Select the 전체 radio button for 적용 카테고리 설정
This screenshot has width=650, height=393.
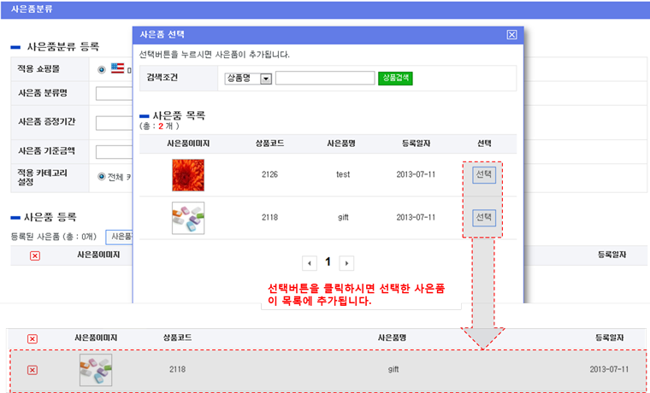click(102, 175)
